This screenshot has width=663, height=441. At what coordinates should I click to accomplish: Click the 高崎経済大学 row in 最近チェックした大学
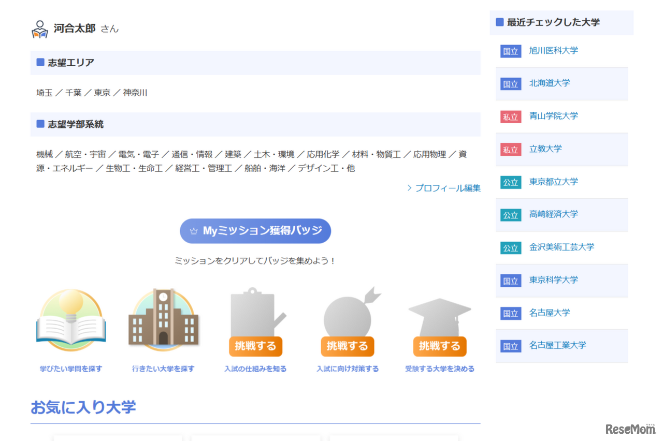(552, 215)
